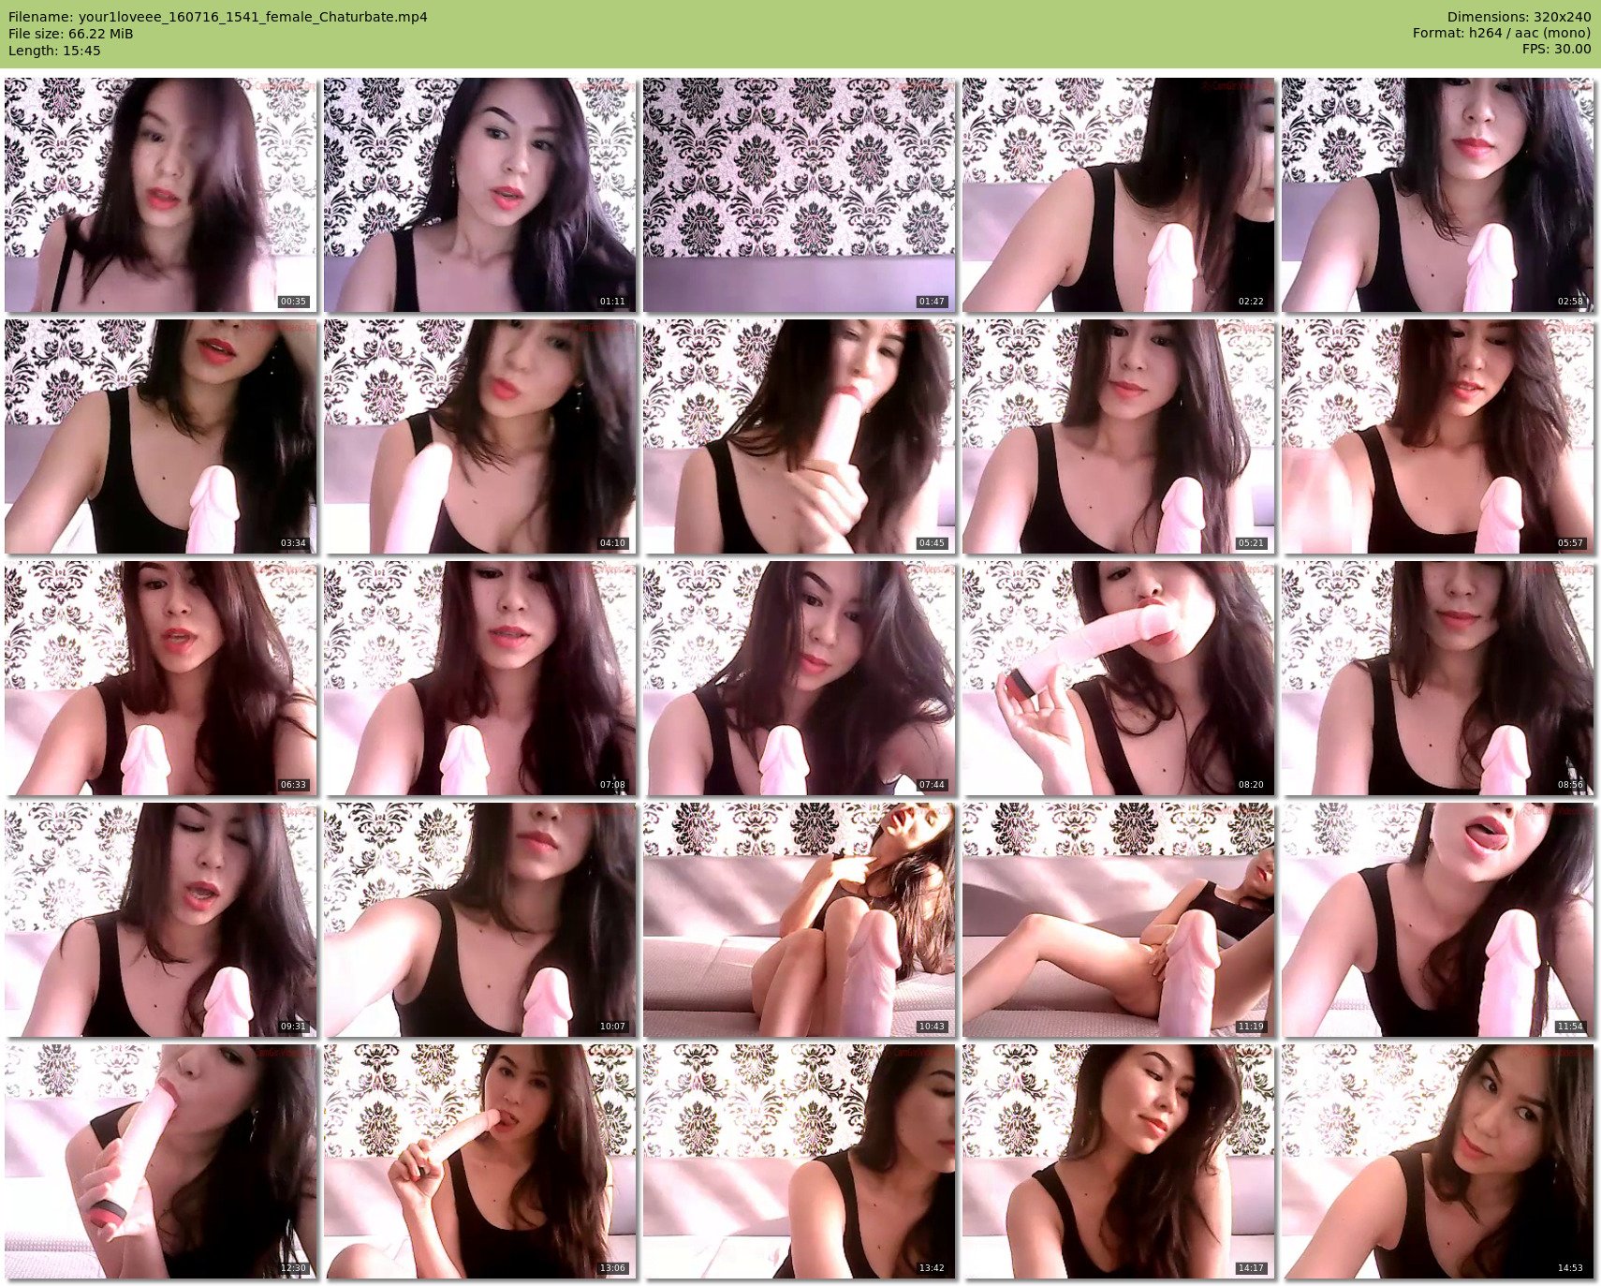Click the Format h264 / aac text
The width and height of the screenshot is (1601, 1286).
[x=1502, y=34]
